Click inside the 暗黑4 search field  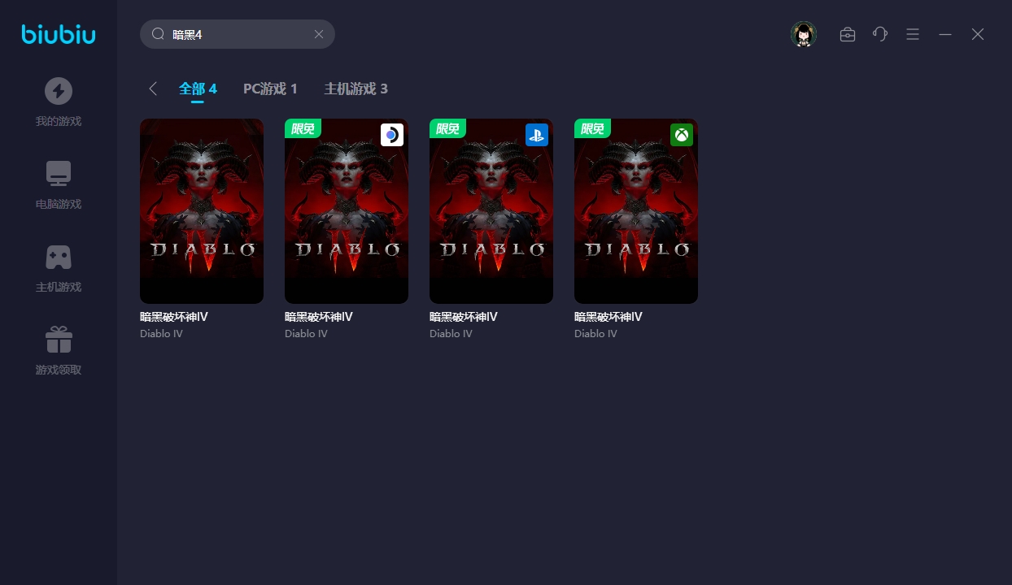point(238,34)
